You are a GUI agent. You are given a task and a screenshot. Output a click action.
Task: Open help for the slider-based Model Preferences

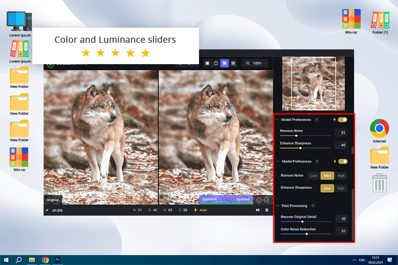pyautogui.click(x=316, y=120)
